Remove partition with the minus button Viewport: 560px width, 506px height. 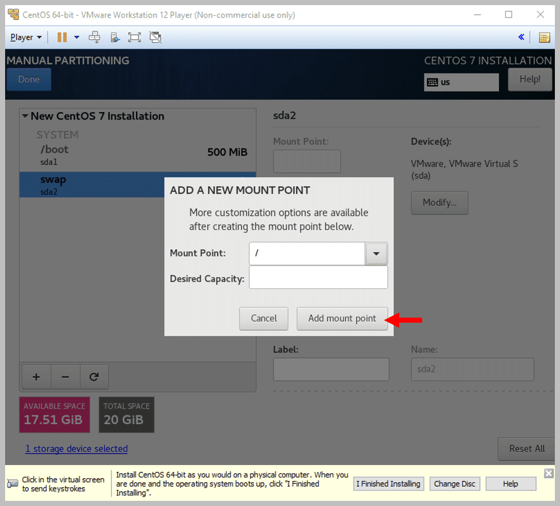pos(65,377)
